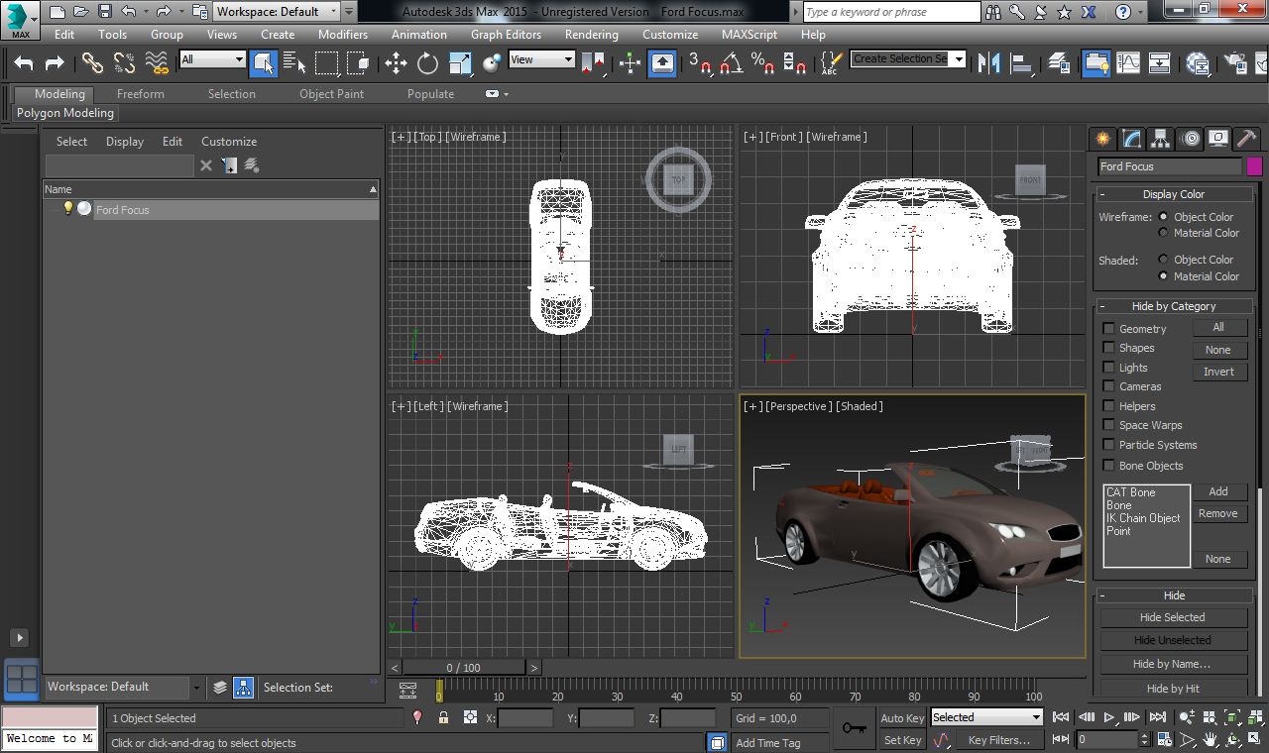Screen dimensions: 1269x753
Task: Click the 3ds Max application button
Action: [20, 19]
